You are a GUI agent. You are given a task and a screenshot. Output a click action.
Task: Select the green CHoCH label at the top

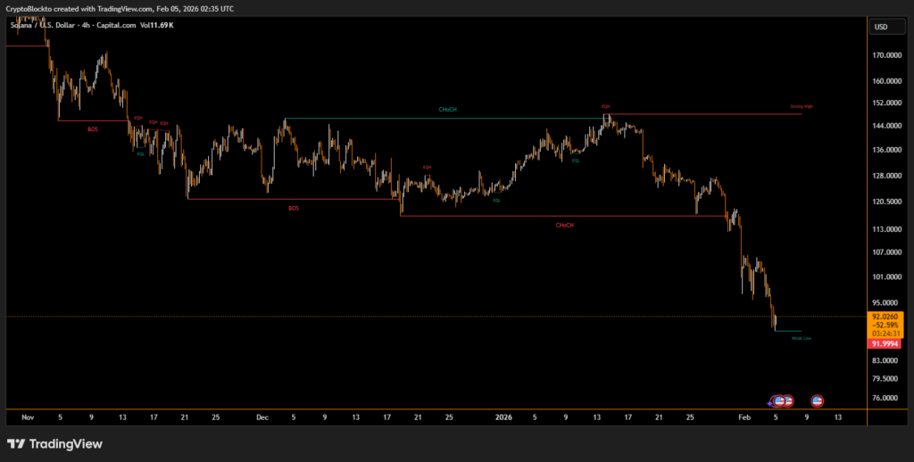[447, 110]
